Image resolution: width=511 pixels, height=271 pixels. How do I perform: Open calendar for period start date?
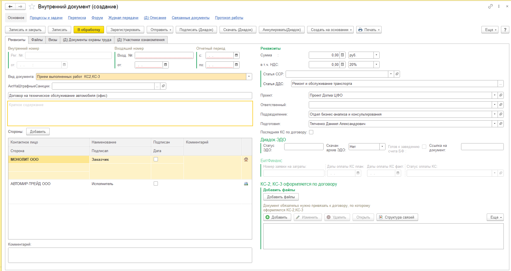236,55
